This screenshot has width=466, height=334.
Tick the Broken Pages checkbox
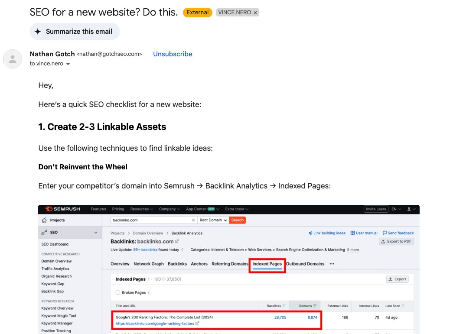118,292
